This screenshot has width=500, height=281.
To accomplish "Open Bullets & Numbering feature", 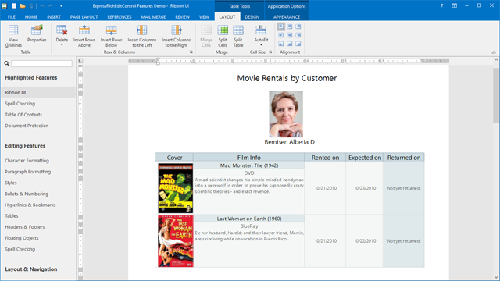I will click(27, 194).
